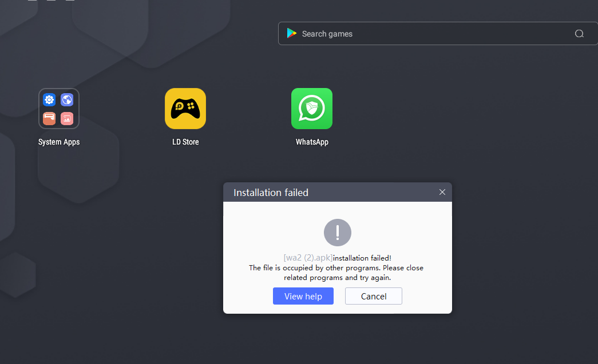Click the View help button

coord(303,296)
